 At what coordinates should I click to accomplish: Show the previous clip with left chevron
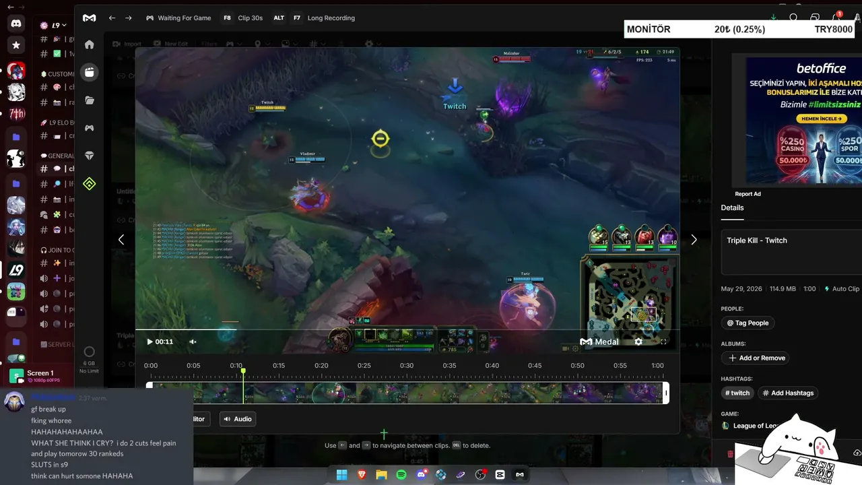pos(121,239)
